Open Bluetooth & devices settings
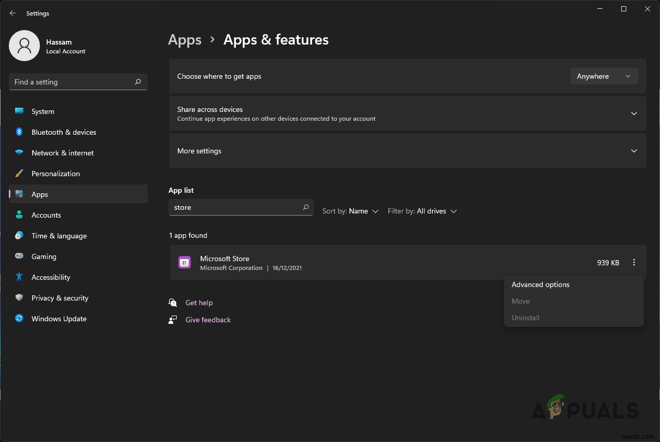This screenshot has height=442, width=660. coord(63,132)
